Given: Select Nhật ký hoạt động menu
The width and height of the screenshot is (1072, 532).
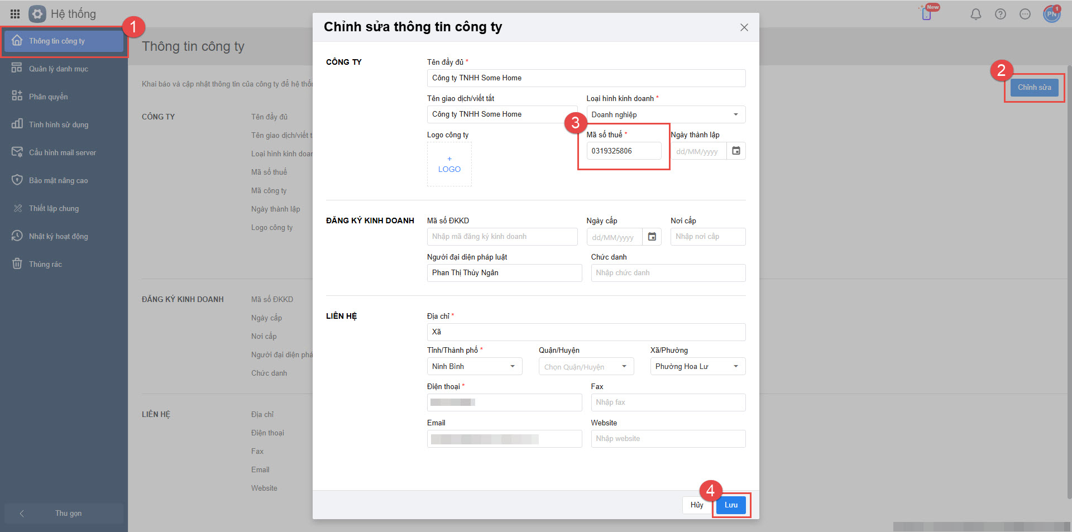Looking at the screenshot, I should pyautogui.click(x=58, y=236).
